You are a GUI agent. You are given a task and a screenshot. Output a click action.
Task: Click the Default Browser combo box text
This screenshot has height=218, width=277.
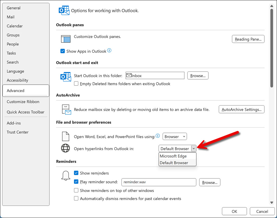tap(175, 149)
